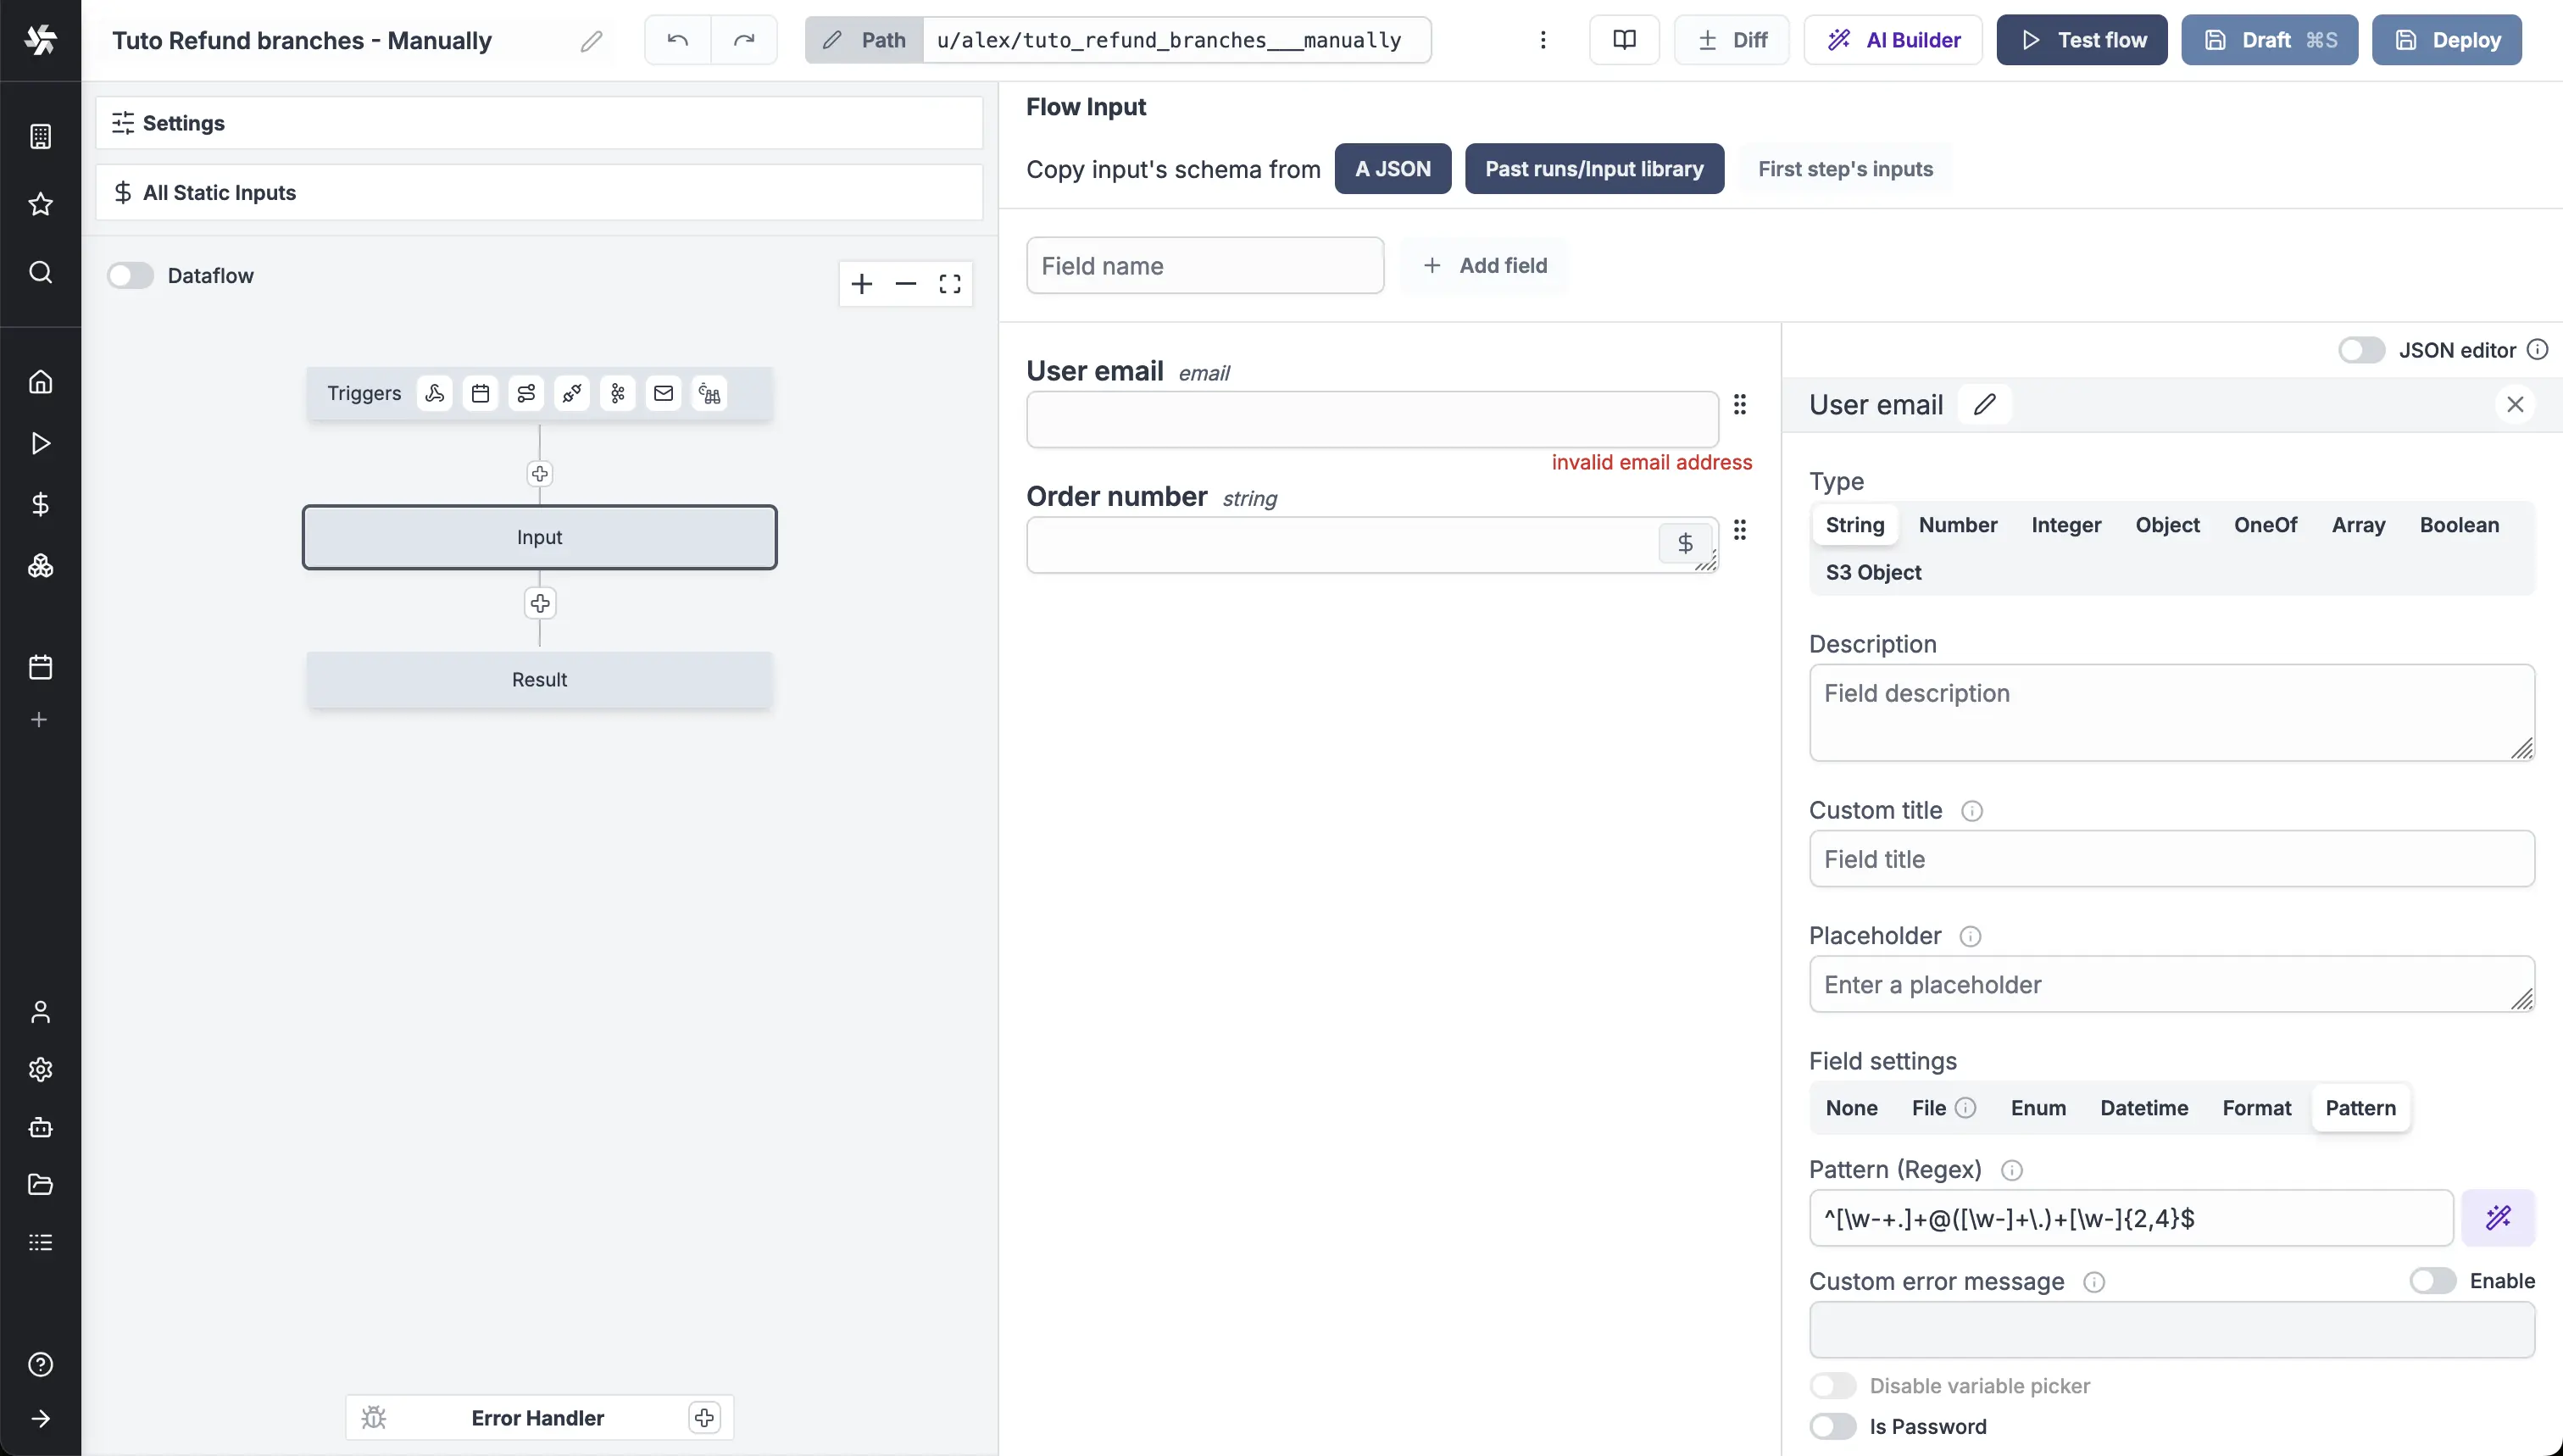The width and height of the screenshot is (2563, 1456).
Task: Select the OneOf type option
Action: click(x=2266, y=525)
